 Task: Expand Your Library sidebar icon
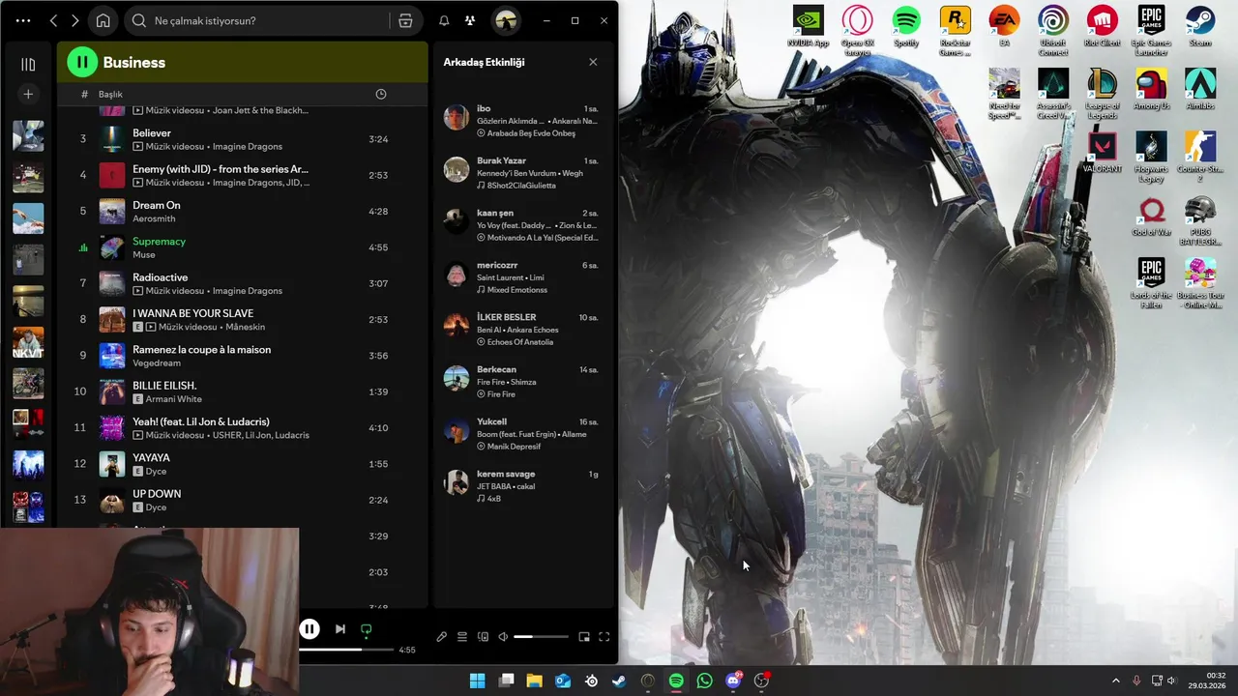pos(28,64)
